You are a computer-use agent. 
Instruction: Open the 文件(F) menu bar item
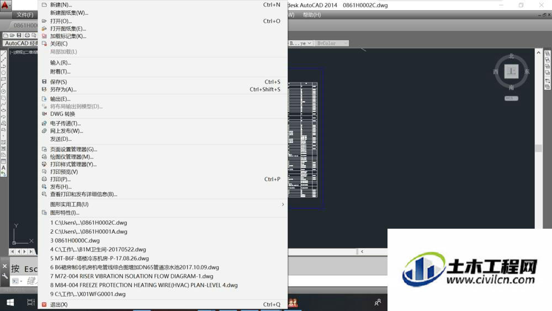coord(25,15)
